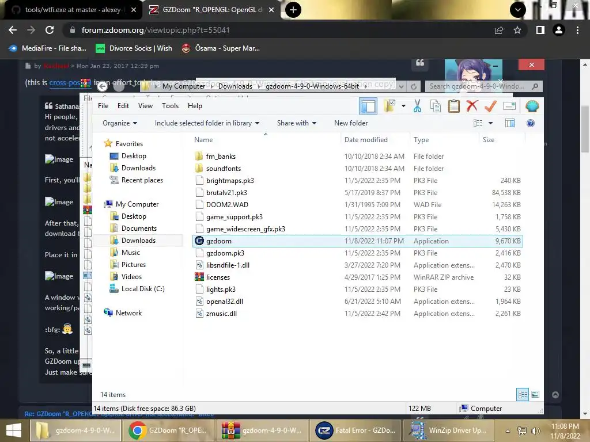Screen dimensions: 590x442
Task: Switch to large thumbnails view icon at bottom
Action: coord(535,394)
